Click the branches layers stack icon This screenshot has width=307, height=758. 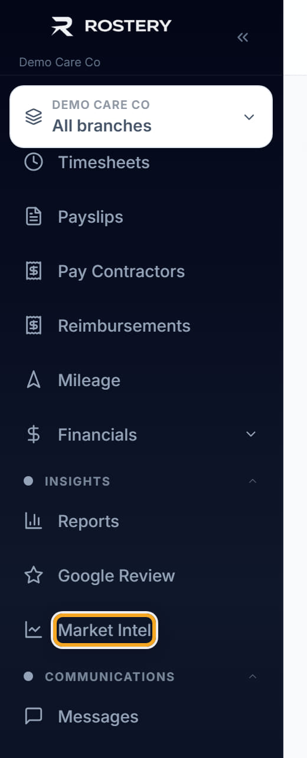pos(34,117)
